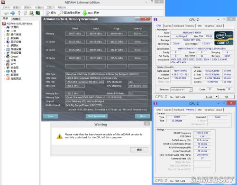Click the up-level arrow toolbar icon
The width and height of the screenshot is (237, 185).
[x=19, y=13]
